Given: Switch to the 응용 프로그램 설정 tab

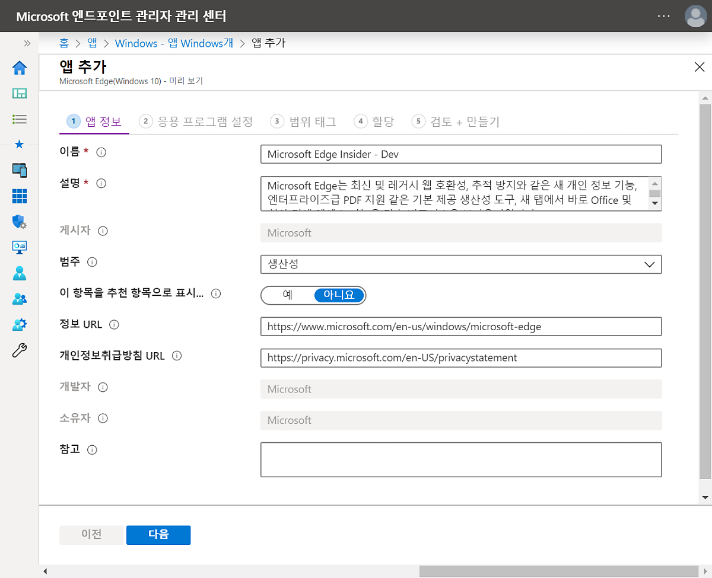Looking at the screenshot, I should [x=196, y=122].
